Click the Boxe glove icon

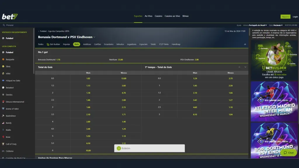[3, 137]
